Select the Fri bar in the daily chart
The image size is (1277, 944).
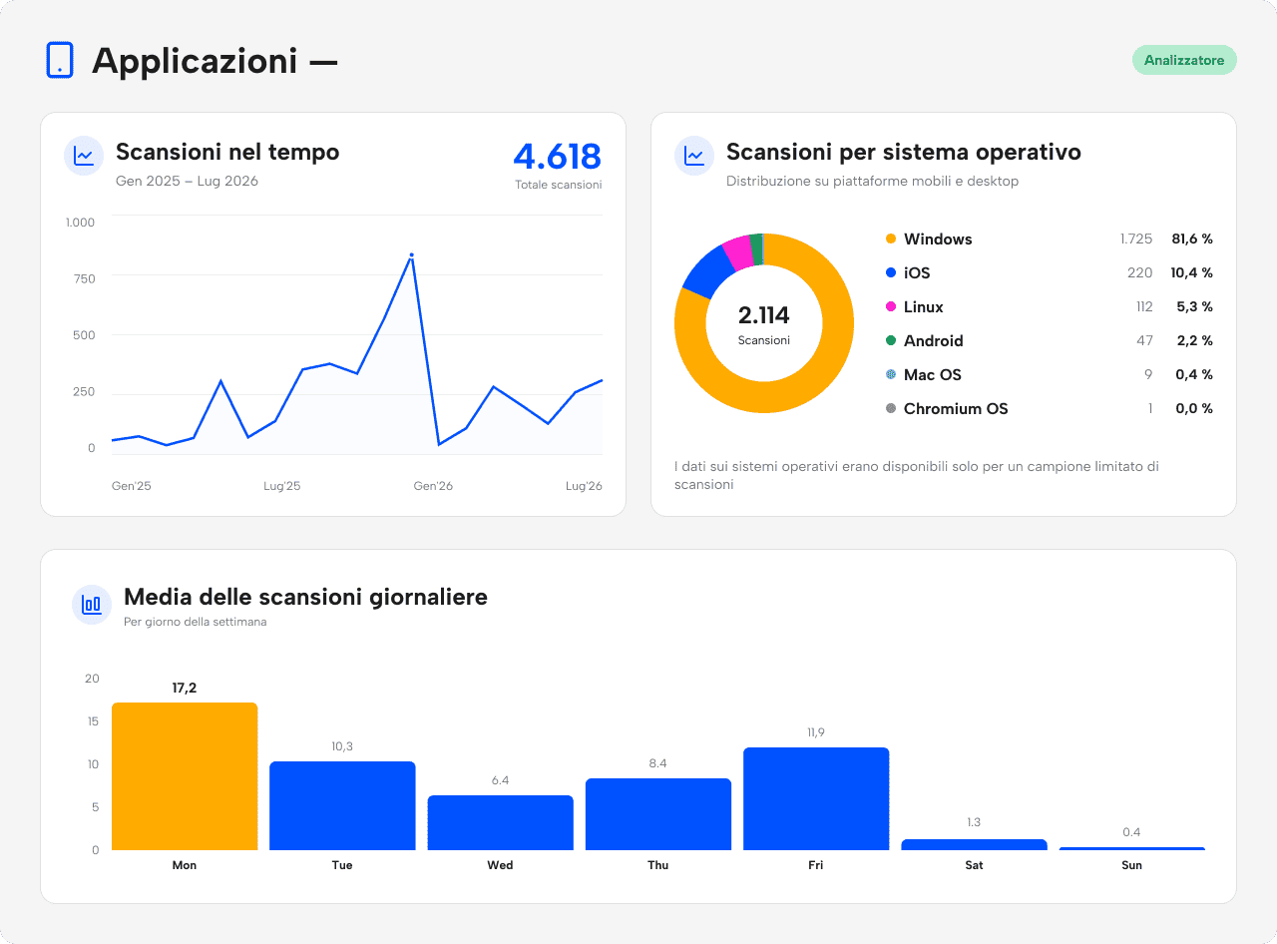point(816,798)
